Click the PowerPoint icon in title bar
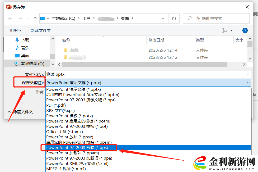The image size is (258, 172). click(x=8, y=7)
